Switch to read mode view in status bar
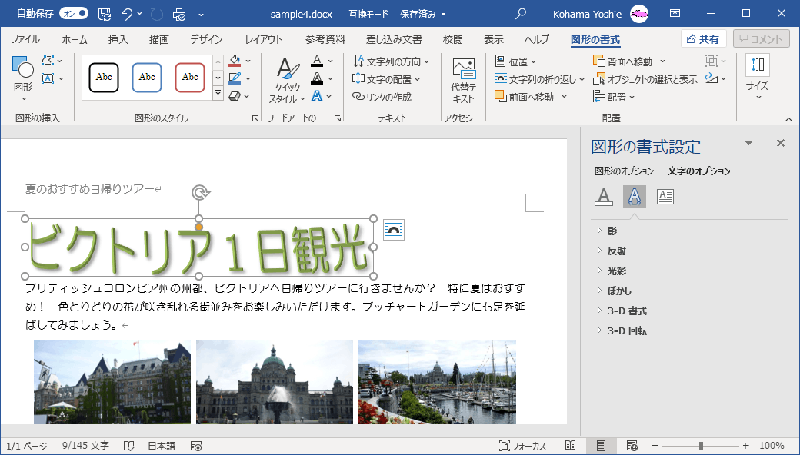 [571, 446]
